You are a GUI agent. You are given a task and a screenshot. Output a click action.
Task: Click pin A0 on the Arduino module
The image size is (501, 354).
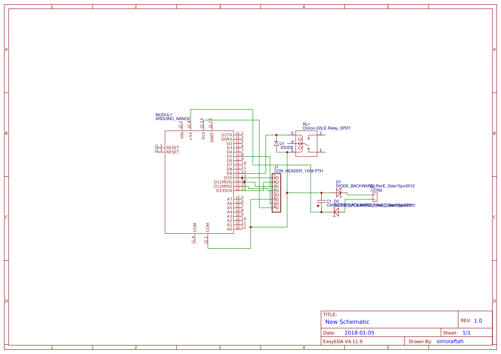pos(229,229)
